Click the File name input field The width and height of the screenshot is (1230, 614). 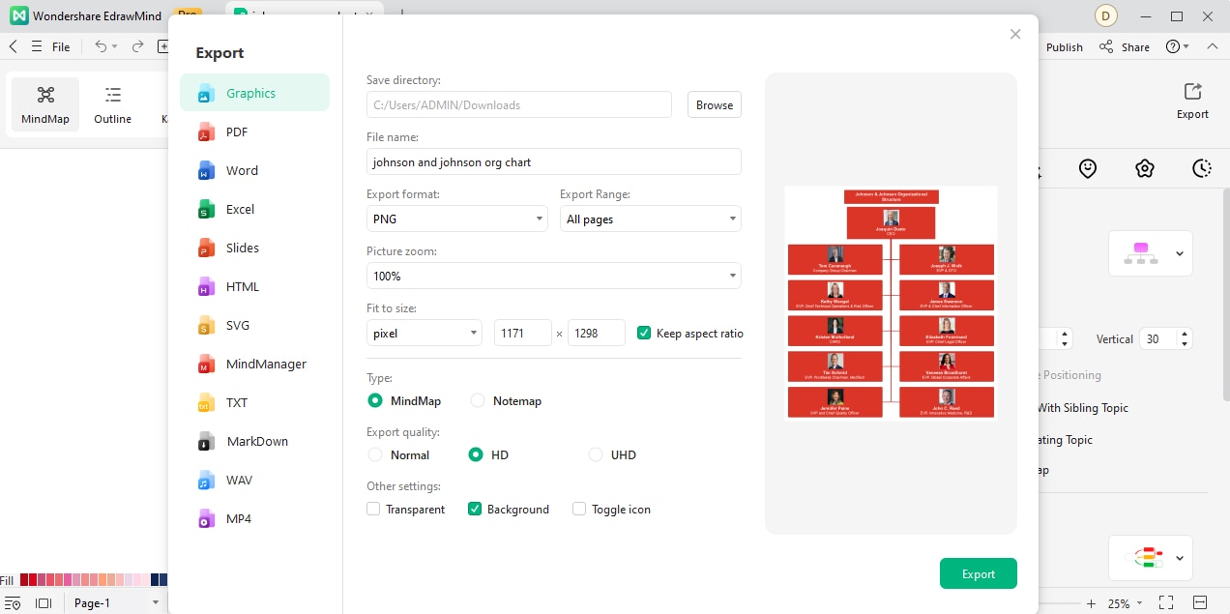[553, 161]
